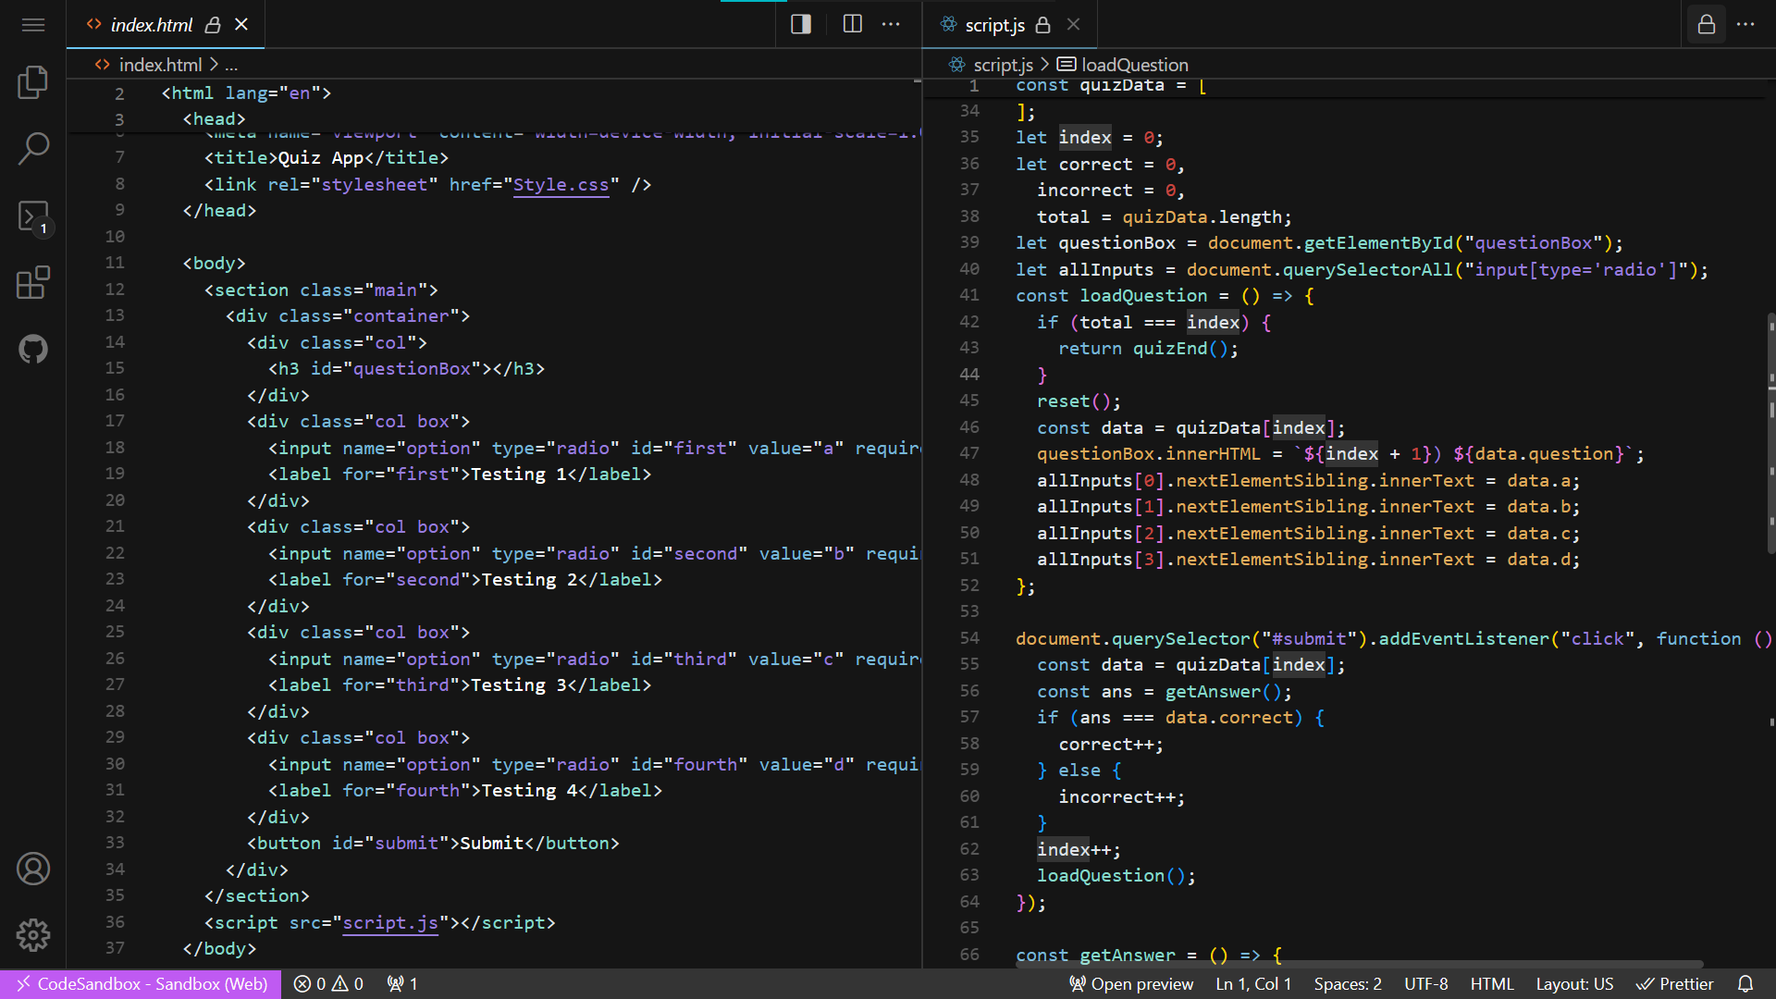
Task: Click the 'Testing 1' label text
Action: [519, 475]
